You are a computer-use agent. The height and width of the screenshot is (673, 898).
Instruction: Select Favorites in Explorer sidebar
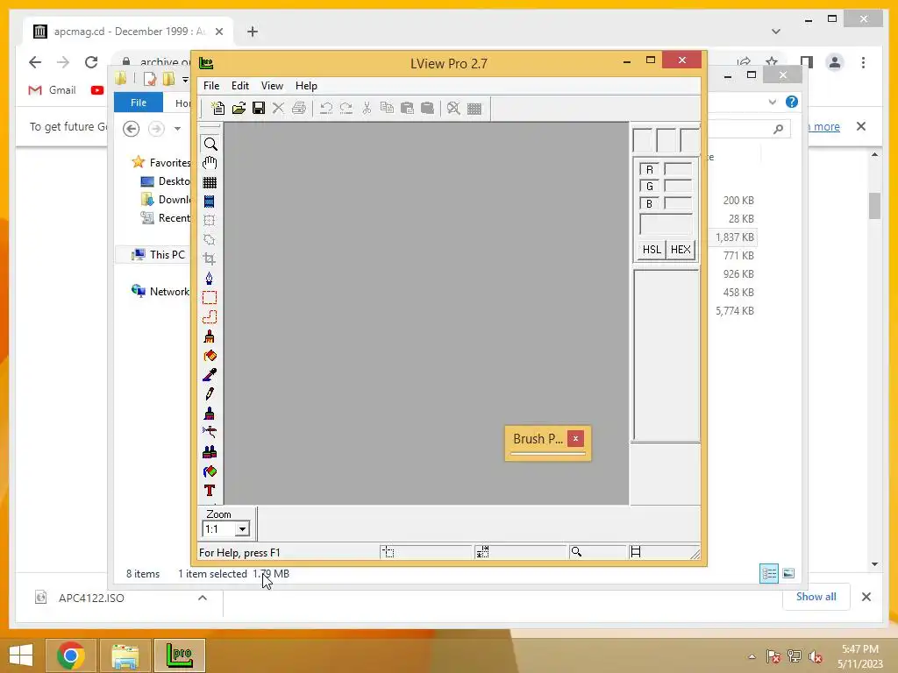[161, 162]
